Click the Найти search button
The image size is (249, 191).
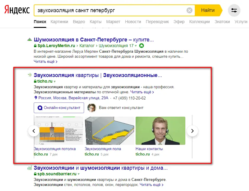(208, 10)
